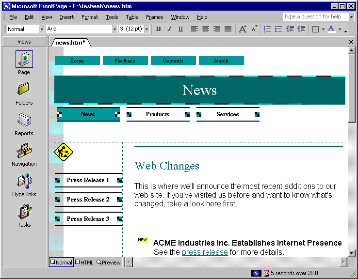The height and width of the screenshot is (279, 358).
Task: Toggle Italic formatting
Action: [169, 29]
